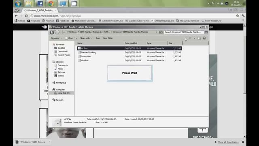Open the Pictures library

[x=60, y=72]
